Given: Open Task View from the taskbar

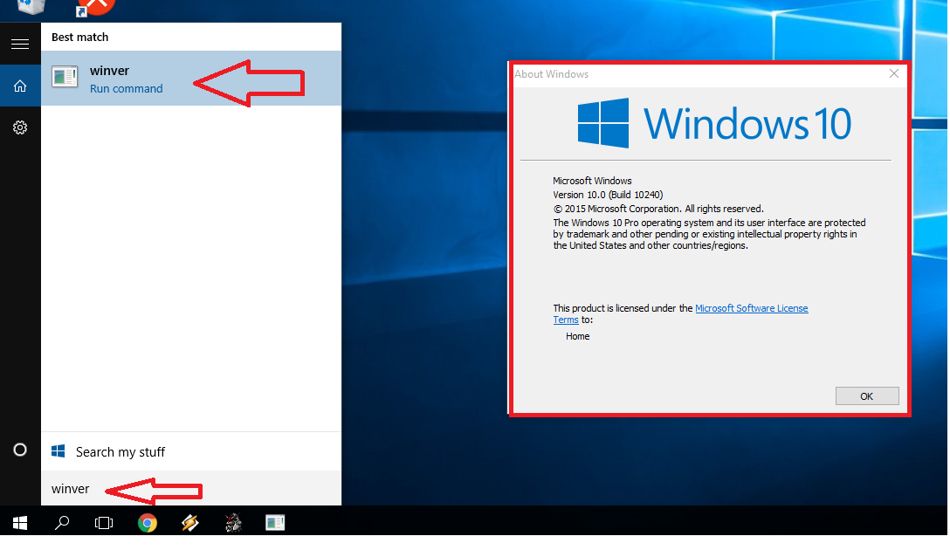Looking at the screenshot, I should (x=104, y=522).
